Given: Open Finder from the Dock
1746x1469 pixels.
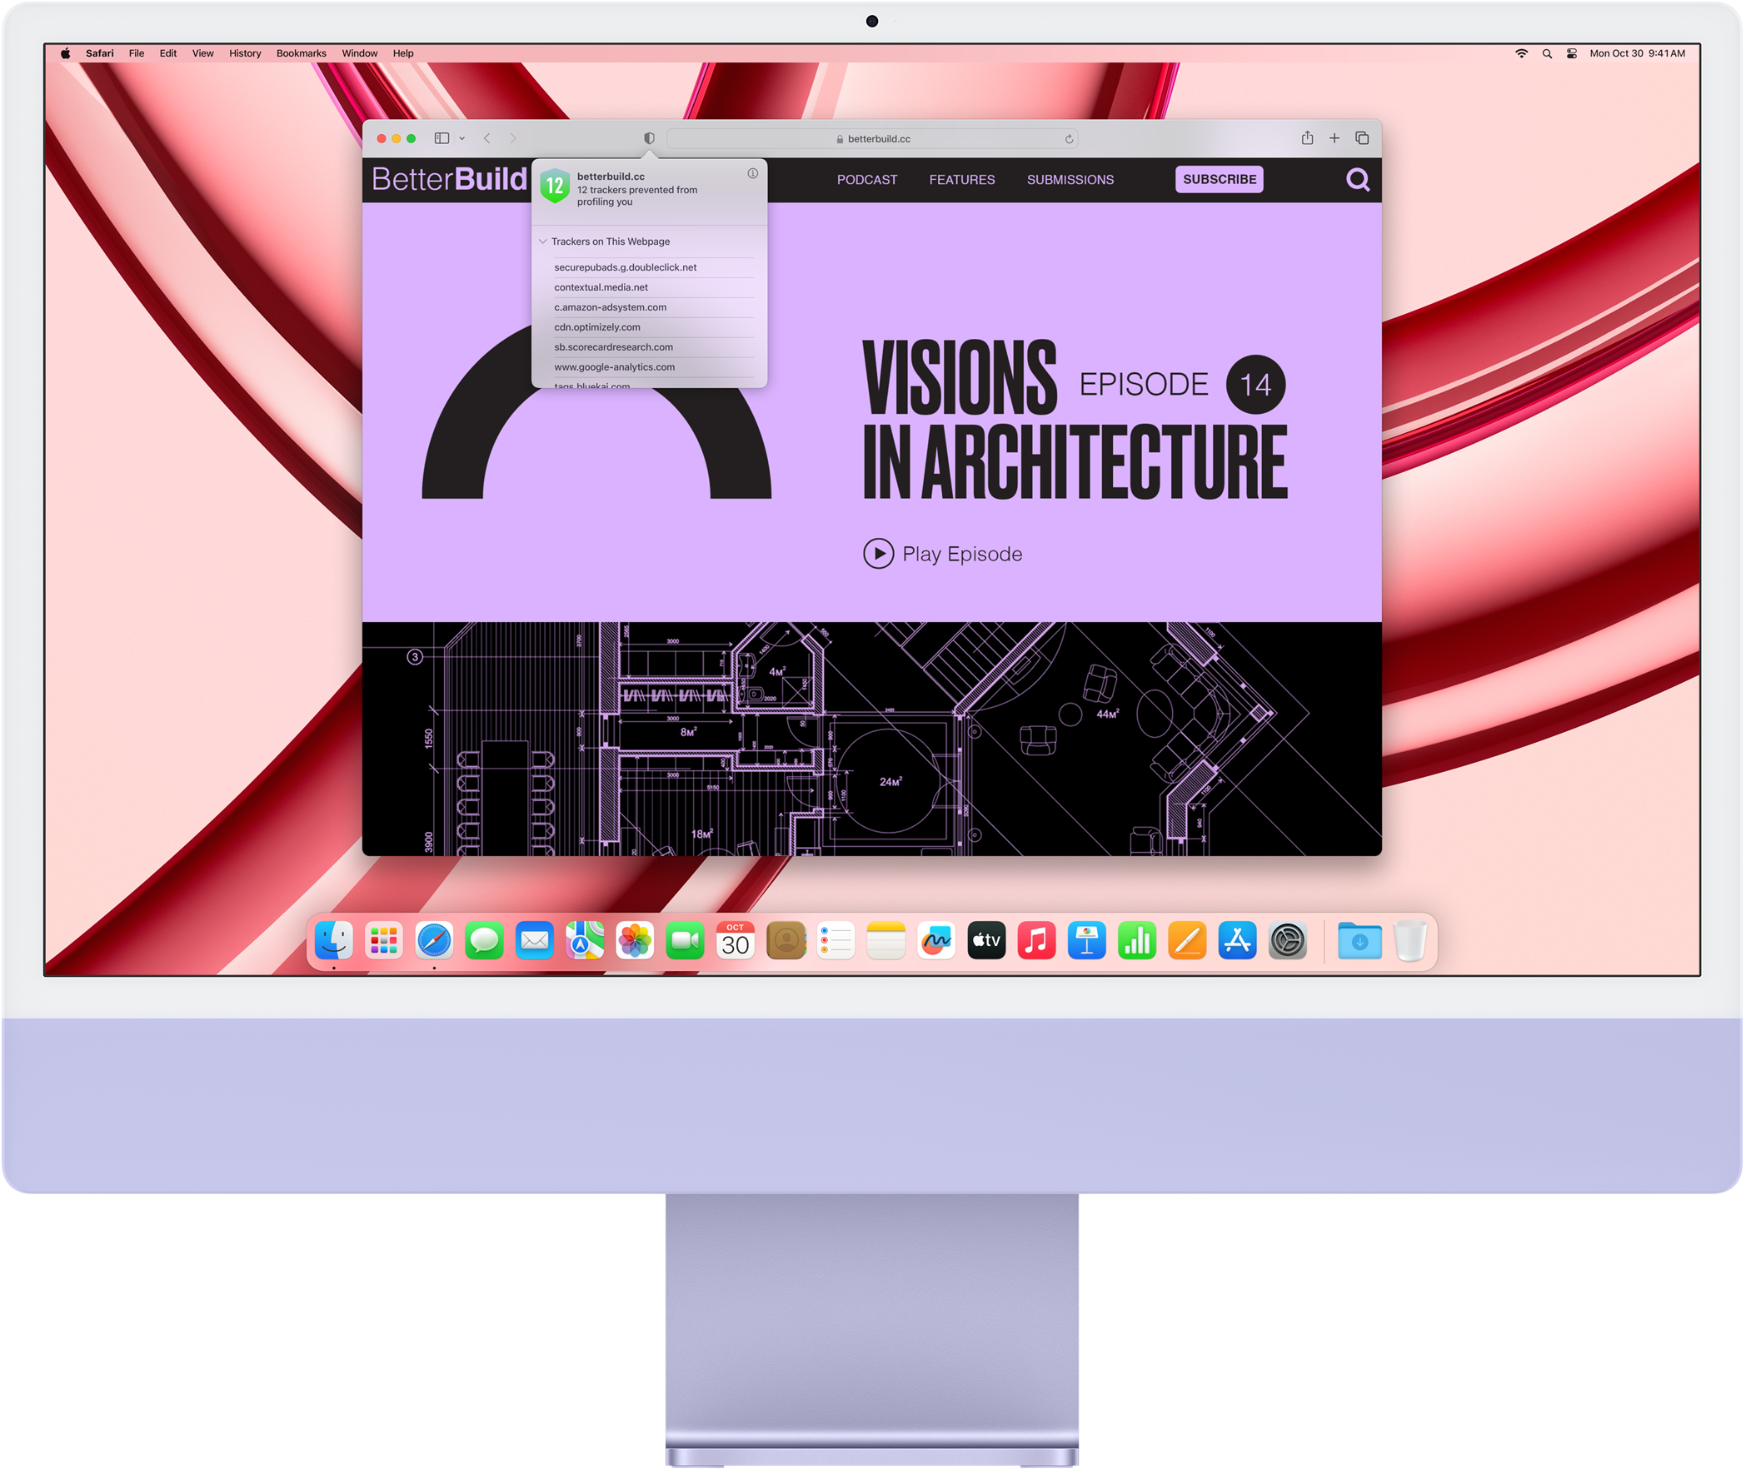Looking at the screenshot, I should [x=334, y=941].
